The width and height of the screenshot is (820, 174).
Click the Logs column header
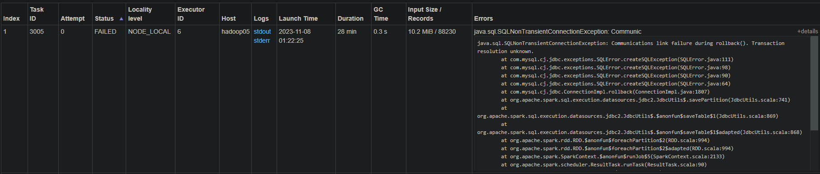pyautogui.click(x=261, y=18)
